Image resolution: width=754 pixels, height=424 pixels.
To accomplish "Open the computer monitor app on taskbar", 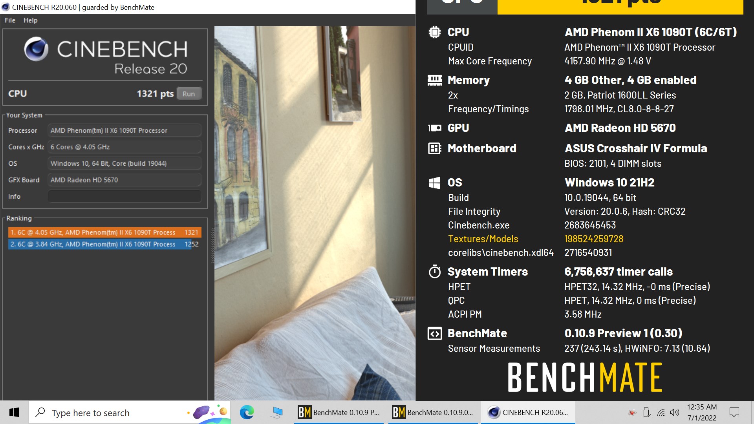I will pos(277,412).
